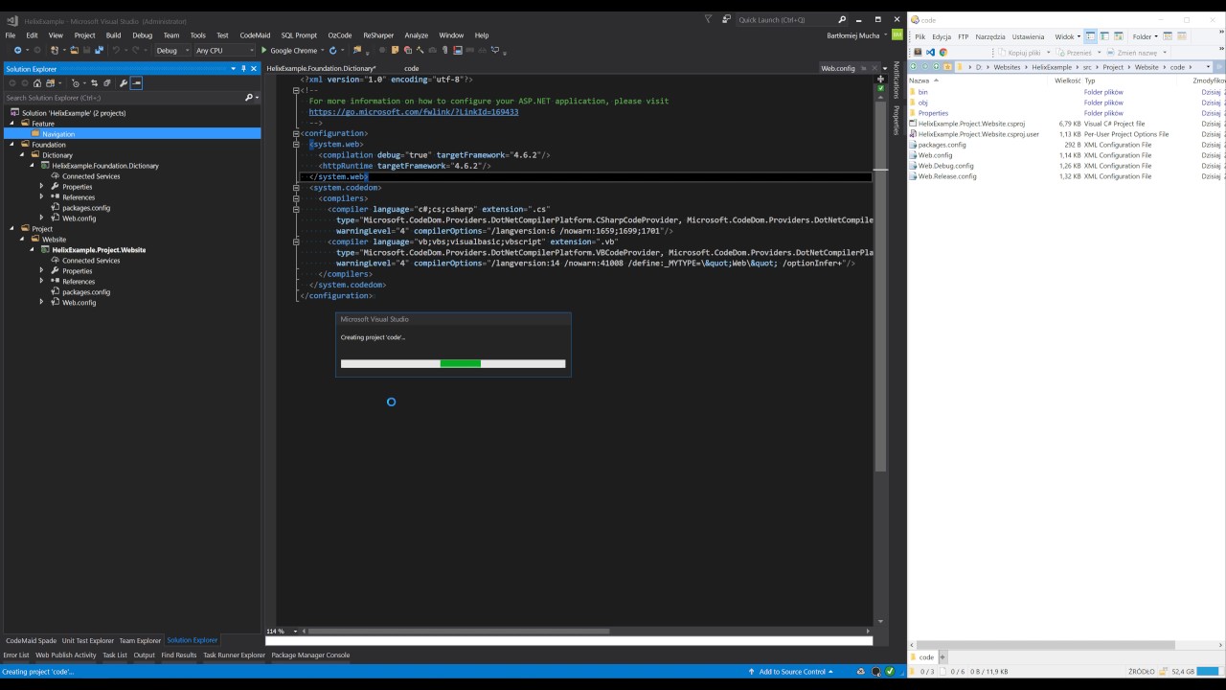Switch to HelixExample.Foundation.Dictionary editor tab
Viewport: 1226px width, 690px height.
321,68
